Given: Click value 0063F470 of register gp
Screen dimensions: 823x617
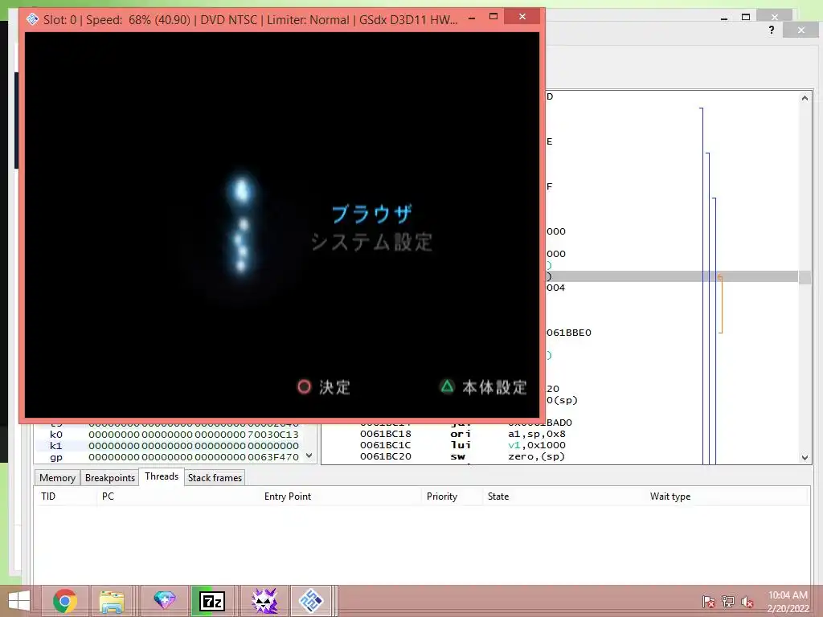Looking at the screenshot, I should coord(273,457).
